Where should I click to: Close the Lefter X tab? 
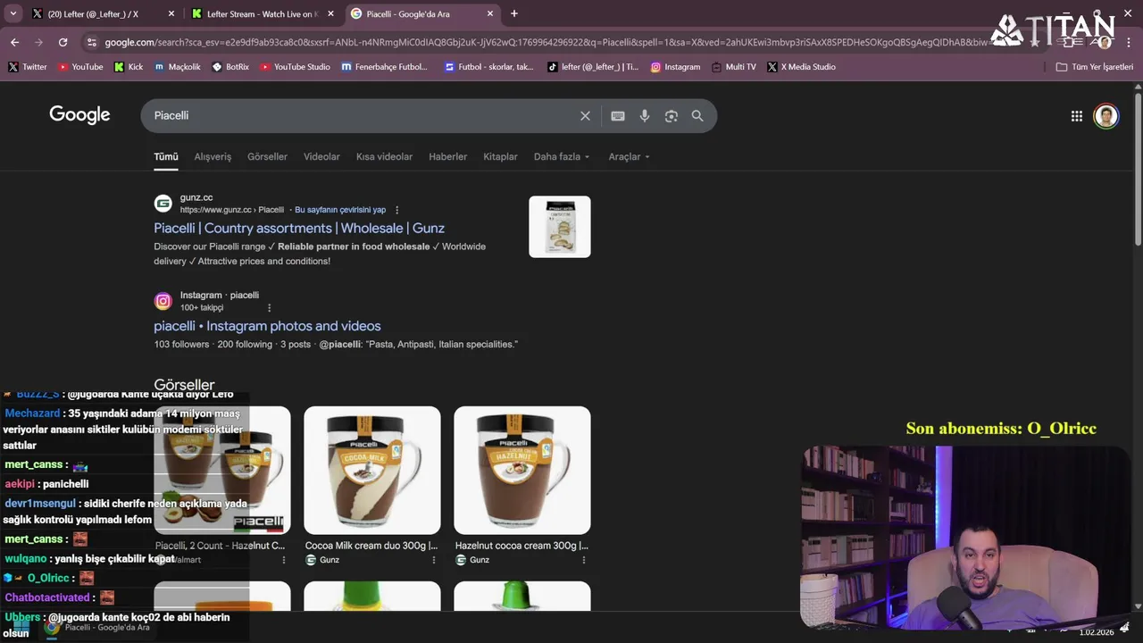171,13
